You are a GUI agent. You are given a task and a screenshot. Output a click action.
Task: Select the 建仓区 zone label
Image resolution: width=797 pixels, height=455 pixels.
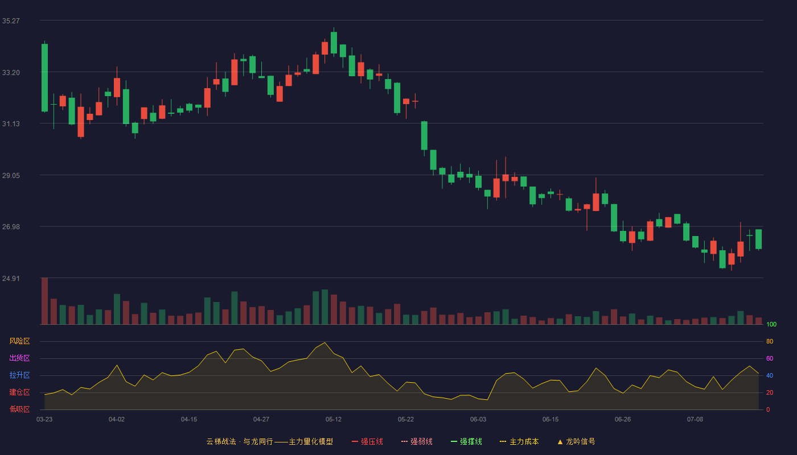[x=19, y=392]
